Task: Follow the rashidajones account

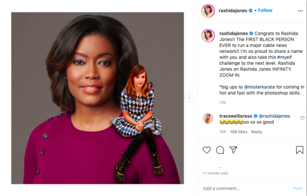Action: 265,10
